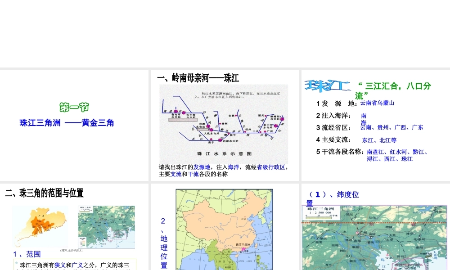The image size is (450, 270).
Task: Click the blue word '发源地' in the prompt
Action: click(x=202, y=167)
